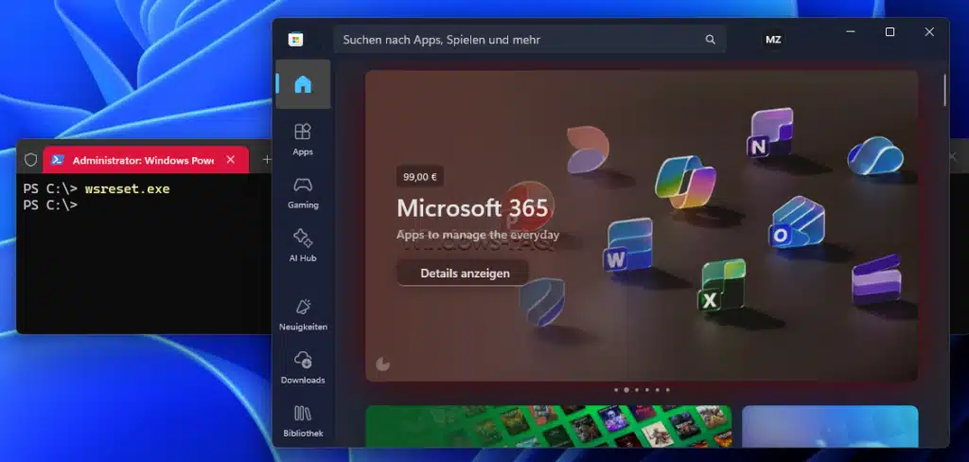Click the Excel icon in the banner
The width and height of the screenshot is (969, 462).
[721, 286]
